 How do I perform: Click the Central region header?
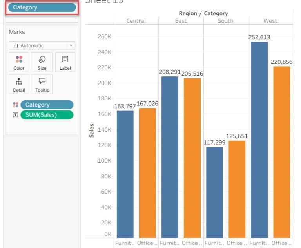click(136, 21)
